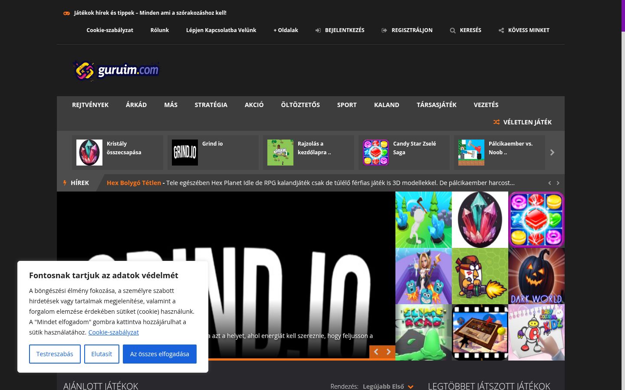This screenshot has height=390, width=625.
Task: Advance the game carousel strip right
Action: [x=552, y=153]
